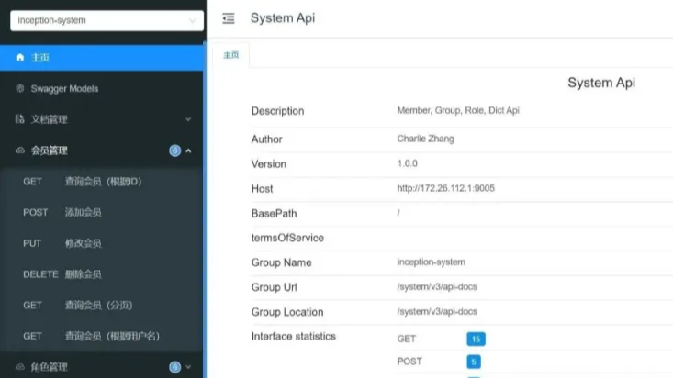Select 主页 home item in sidebar
The width and height of the screenshot is (673, 379).
click(x=101, y=58)
